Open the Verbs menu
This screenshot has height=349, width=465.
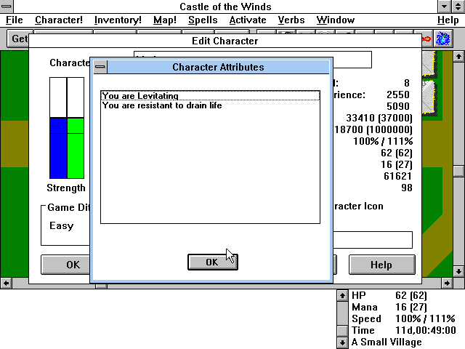tap(291, 20)
